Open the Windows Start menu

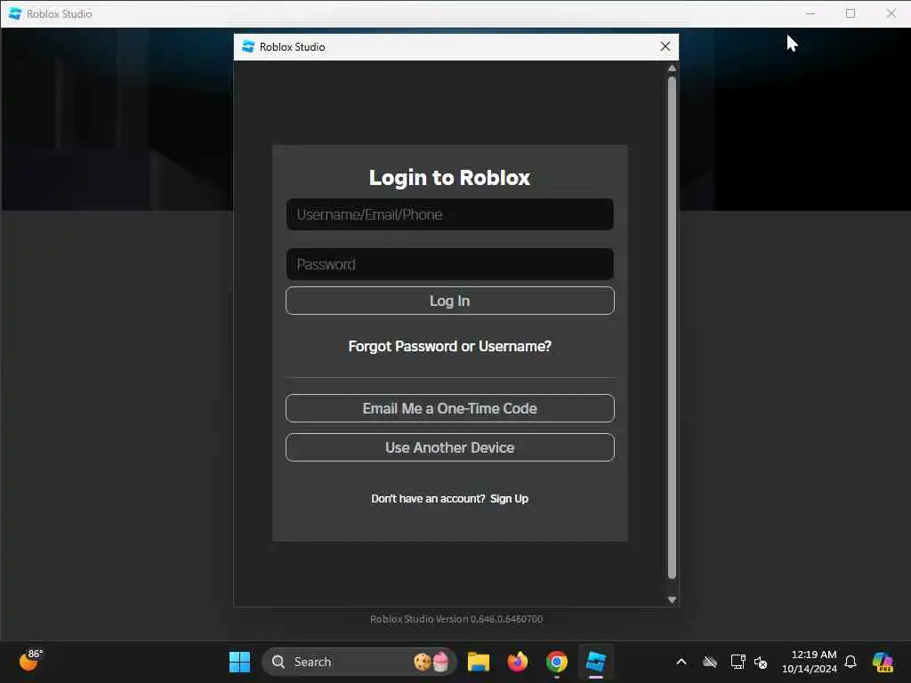(239, 662)
